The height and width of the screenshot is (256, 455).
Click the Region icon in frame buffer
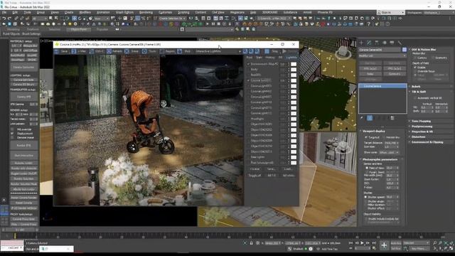tap(162, 51)
